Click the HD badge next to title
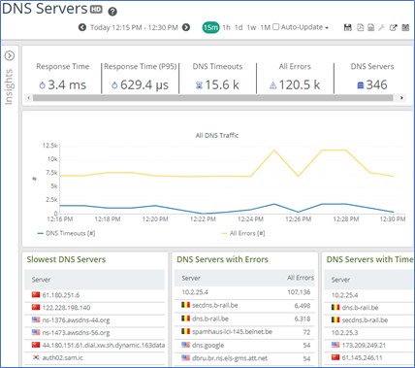The height and width of the screenshot is (368, 415). pyautogui.click(x=96, y=10)
